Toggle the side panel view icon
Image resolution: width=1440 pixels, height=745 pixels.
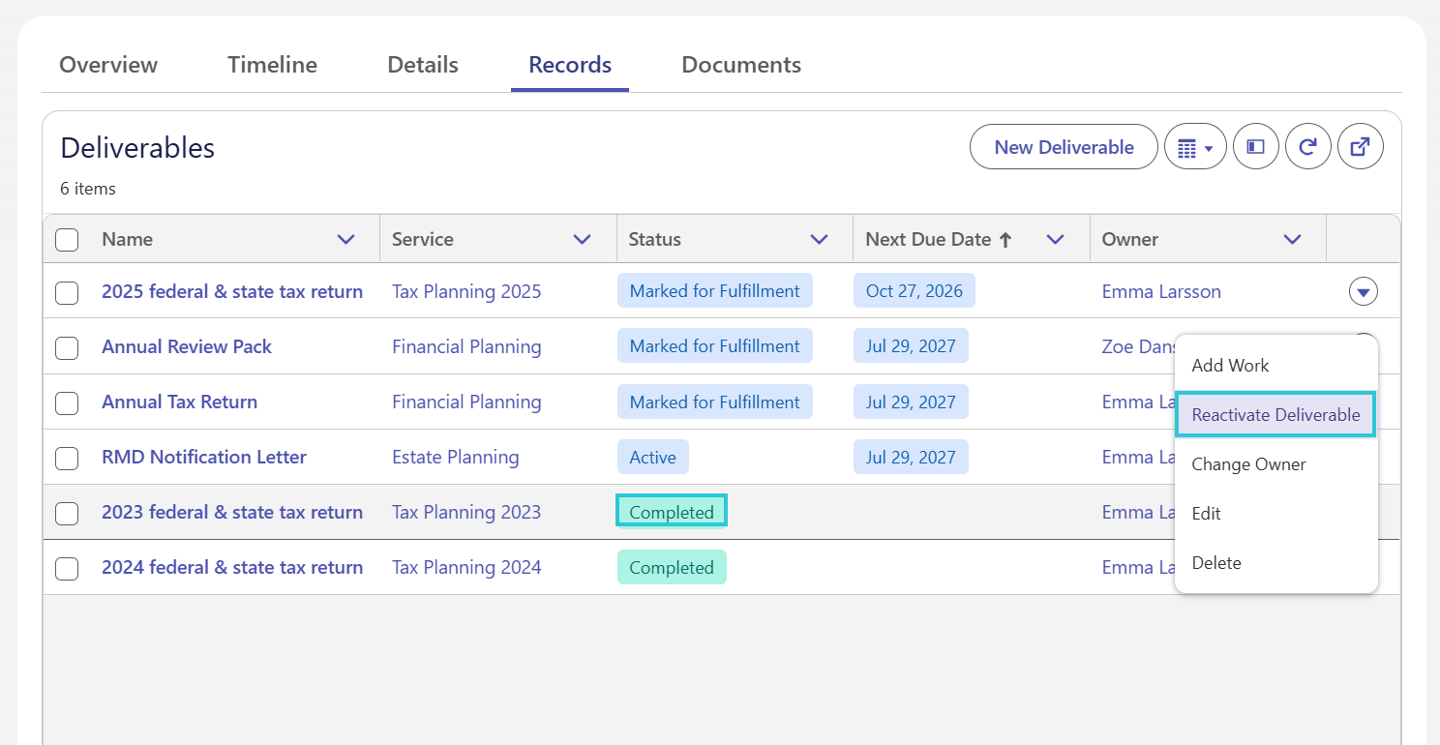(x=1256, y=147)
